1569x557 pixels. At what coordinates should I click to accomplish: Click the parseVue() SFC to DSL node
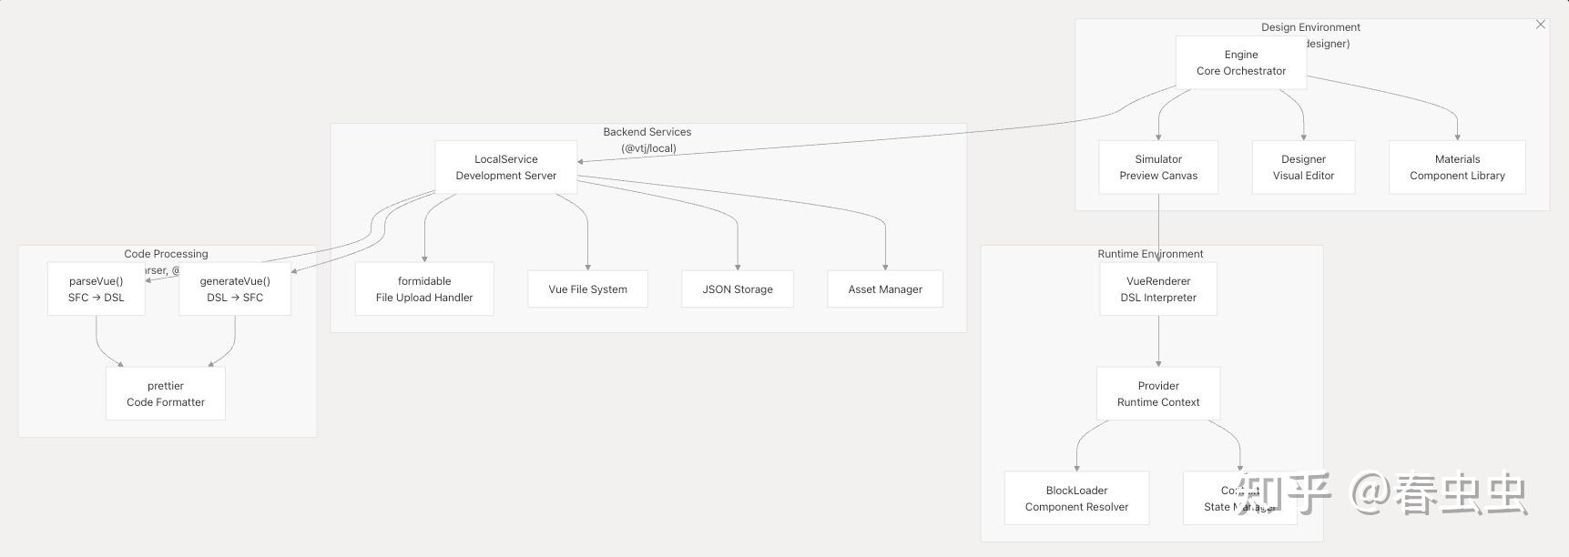pos(96,289)
